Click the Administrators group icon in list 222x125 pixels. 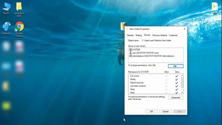point(130,56)
